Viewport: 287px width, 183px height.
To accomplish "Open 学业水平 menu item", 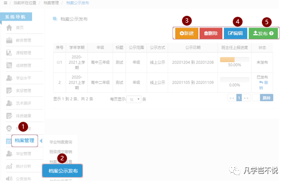I will pos(24,78).
